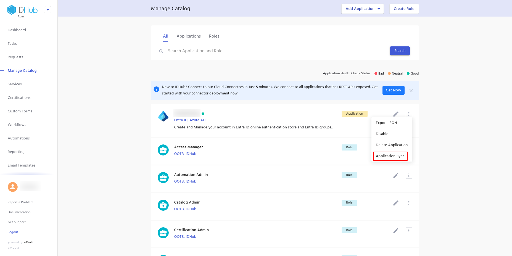Open three-dot menu for Certification Admin

coord(409,231)
